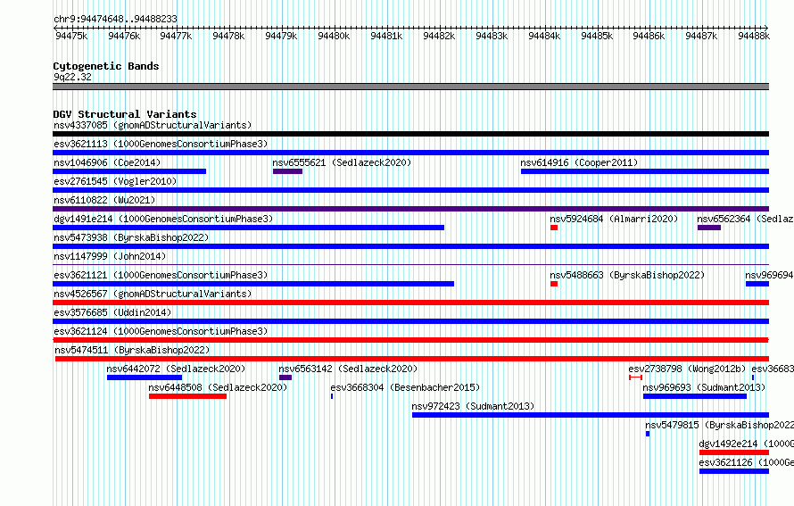Select the nsv6563142 (Sedlazeck2020) label
Image resolution: width=794 pixels, height=506 pixels.
348,369
